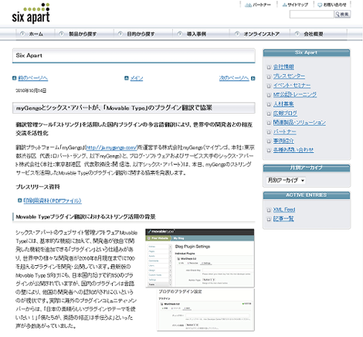Click the search text field at top

click(x=311, y=15)
